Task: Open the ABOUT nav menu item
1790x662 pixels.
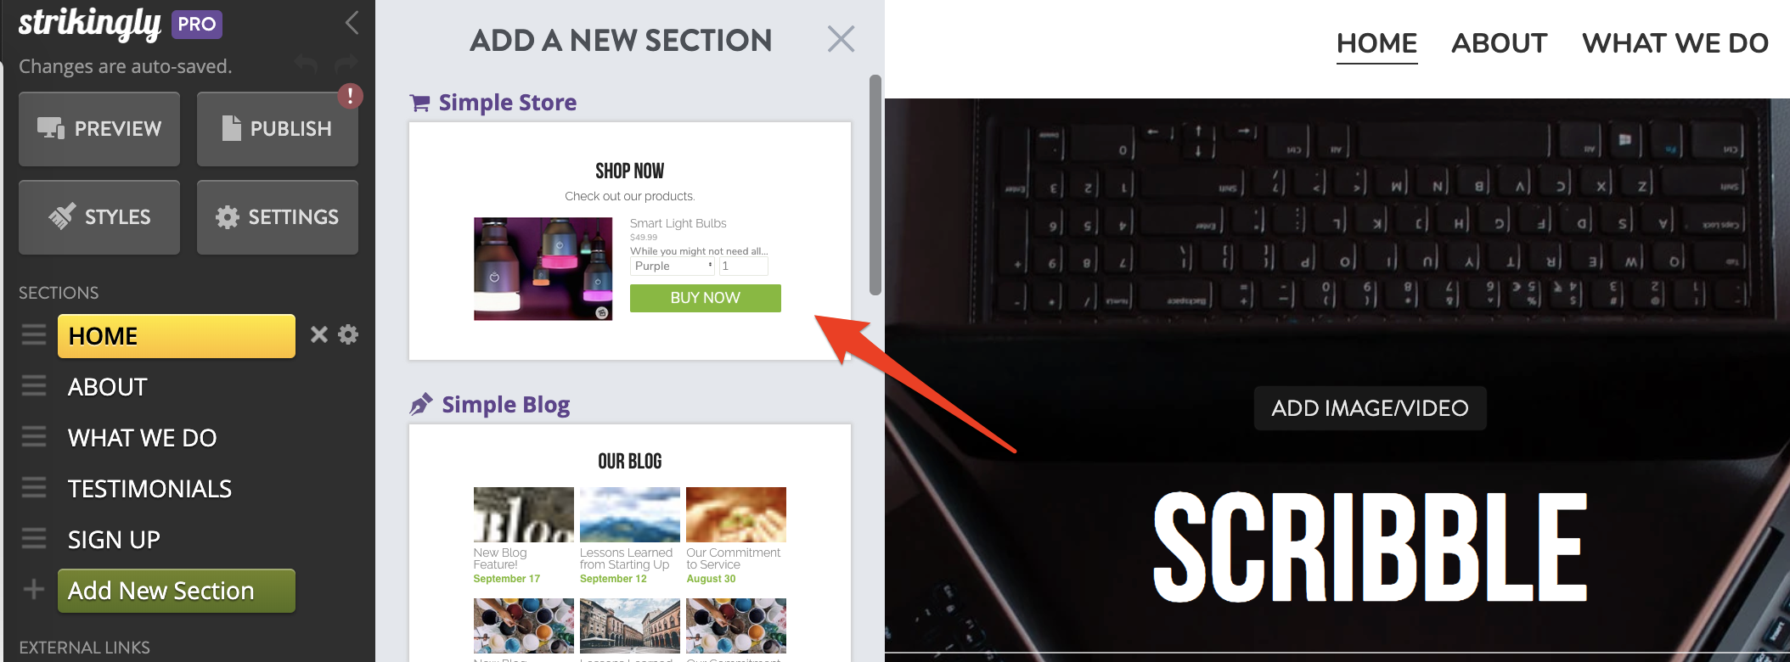Action: (1499, 43)
